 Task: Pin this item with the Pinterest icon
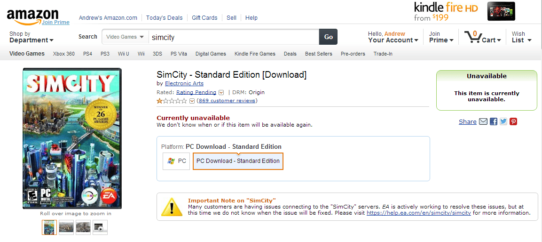click(513, 121)
